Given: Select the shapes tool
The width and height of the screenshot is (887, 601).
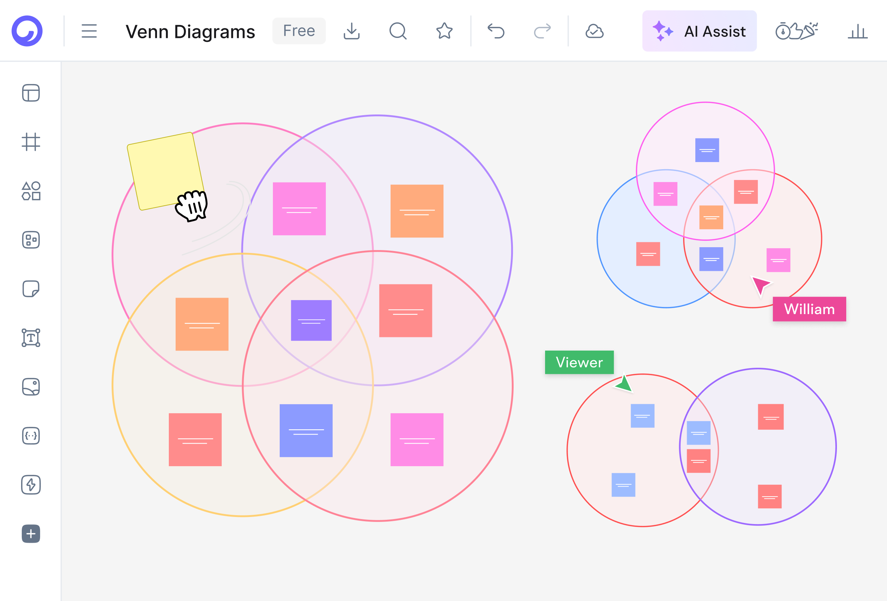Looking at the screenshot, I should [x=31, y=191].
